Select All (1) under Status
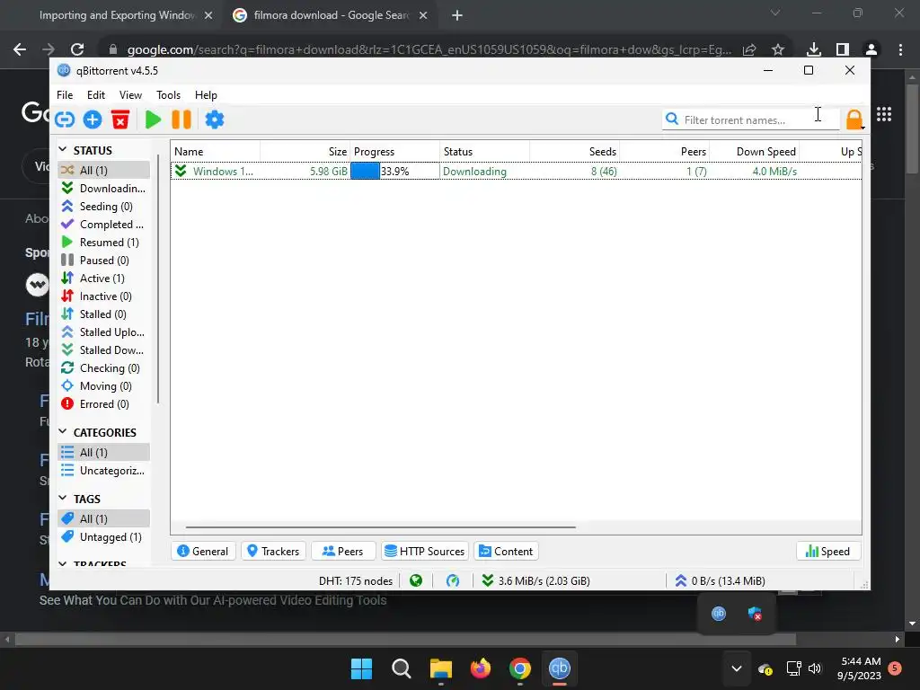 tap(104, 170)
